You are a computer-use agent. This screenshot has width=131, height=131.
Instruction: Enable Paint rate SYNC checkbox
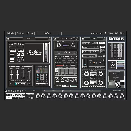point(23,62)
